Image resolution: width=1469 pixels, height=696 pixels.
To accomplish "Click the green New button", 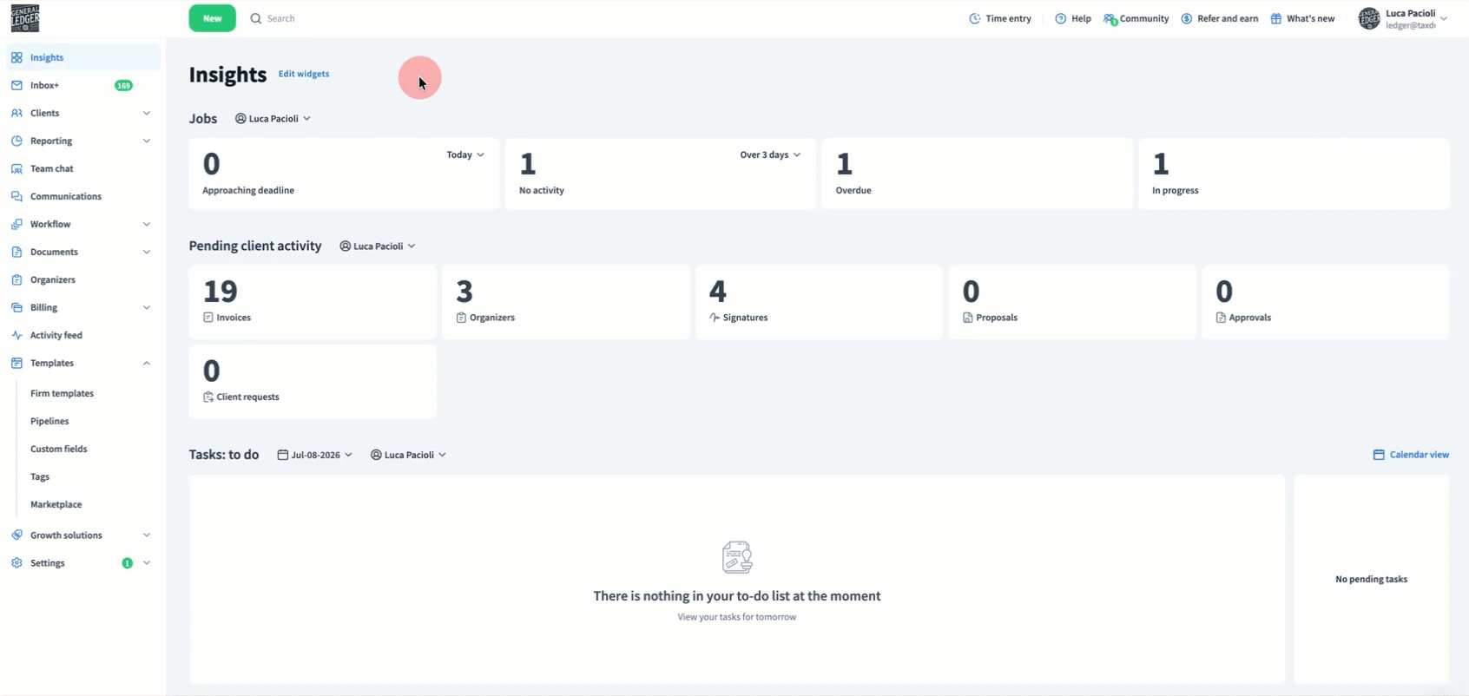I will click(213, 18).
